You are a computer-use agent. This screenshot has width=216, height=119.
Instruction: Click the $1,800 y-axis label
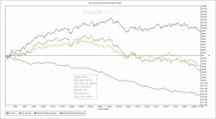(204, 6)
